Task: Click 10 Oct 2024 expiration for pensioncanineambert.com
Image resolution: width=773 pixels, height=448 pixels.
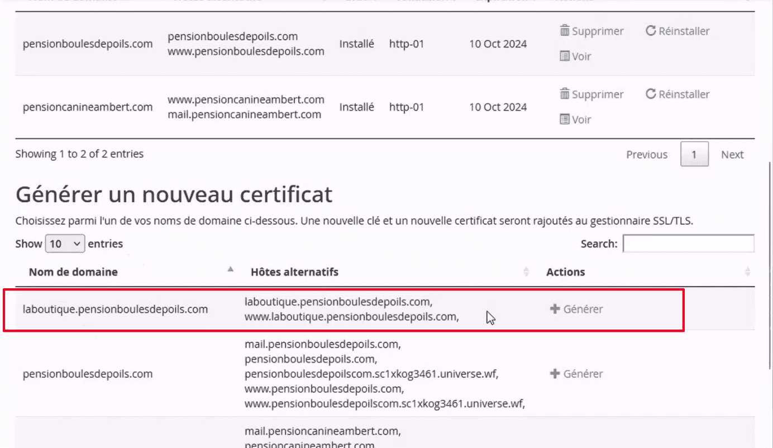Action: [x=498, y=107]
